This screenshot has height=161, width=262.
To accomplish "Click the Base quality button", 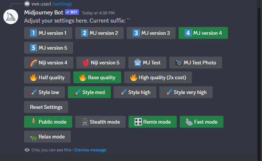I will [x=97, y=77].
